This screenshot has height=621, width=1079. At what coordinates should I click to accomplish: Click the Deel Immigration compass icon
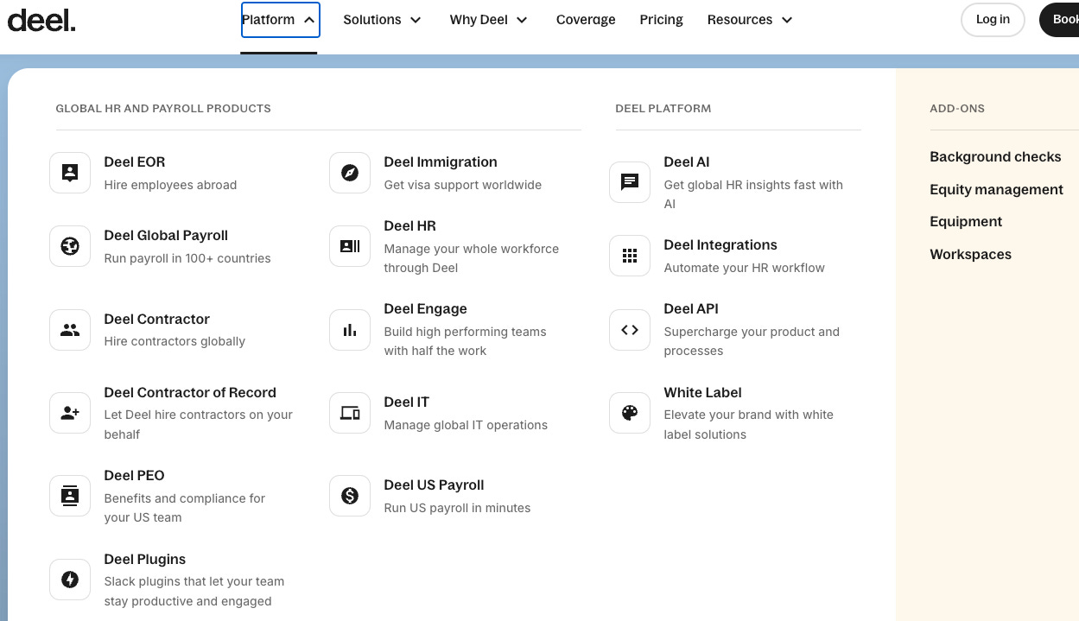350,173
